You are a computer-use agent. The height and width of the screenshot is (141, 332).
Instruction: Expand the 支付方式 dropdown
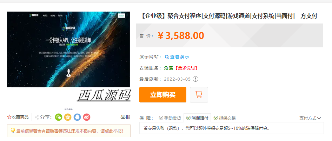coord(310,118)
